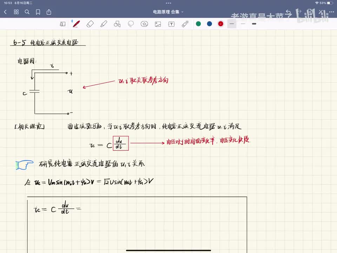Go back to the document library
This screenshot has width=337, height=253.
[x=5, y=12]
